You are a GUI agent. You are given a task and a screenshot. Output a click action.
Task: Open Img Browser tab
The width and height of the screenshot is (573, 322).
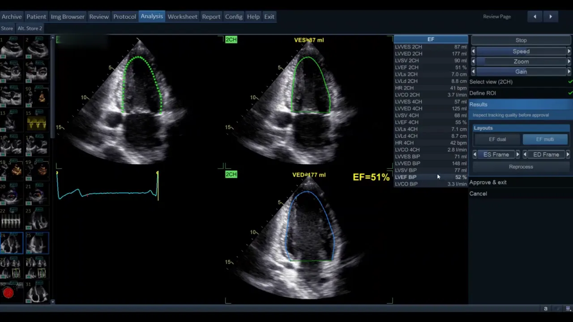68,17
